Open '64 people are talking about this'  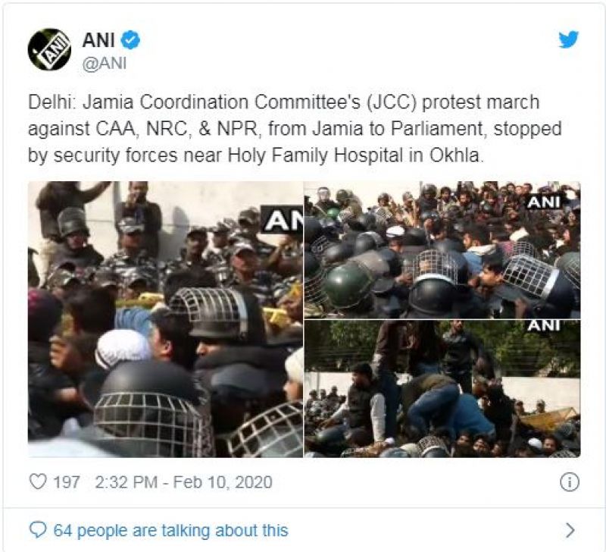171,530
